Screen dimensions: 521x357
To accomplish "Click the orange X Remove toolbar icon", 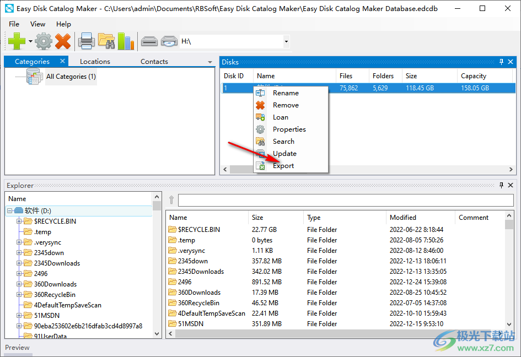I will pos(63,41).
